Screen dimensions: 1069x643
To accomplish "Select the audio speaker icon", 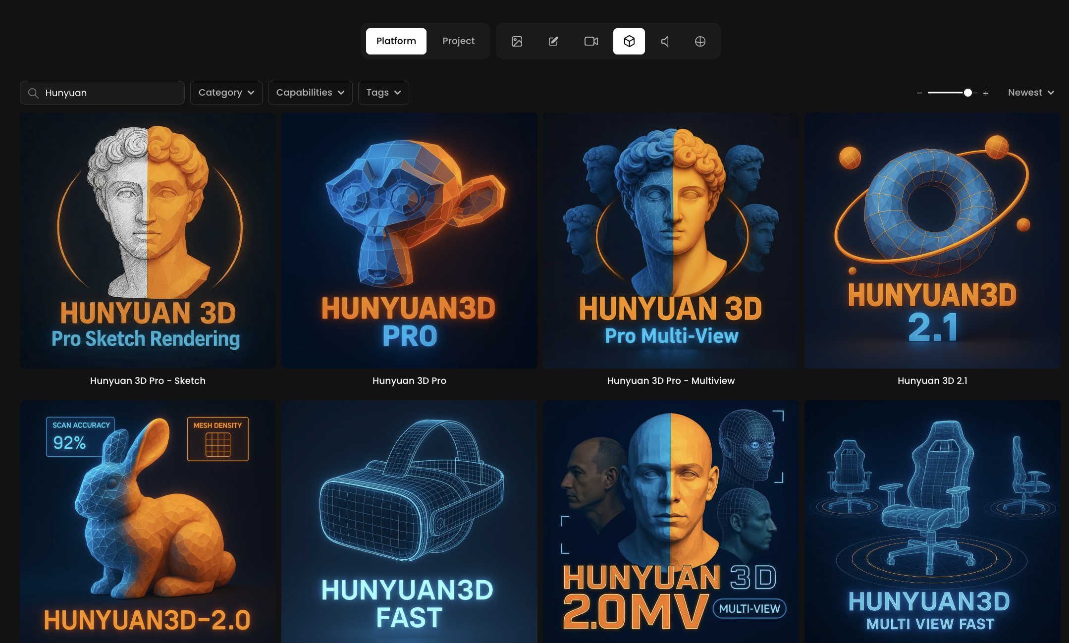I will click(x=665, y=41).
